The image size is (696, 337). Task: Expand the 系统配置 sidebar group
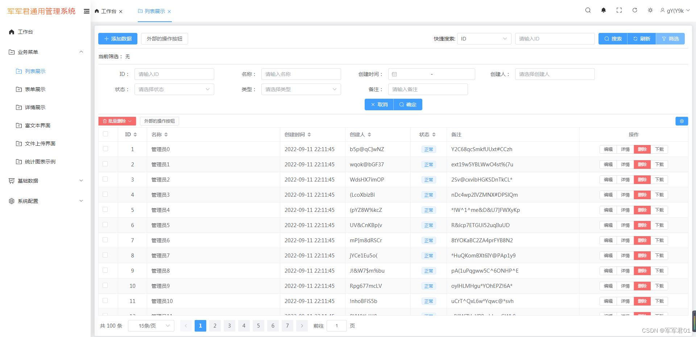(x=45, y=201)
